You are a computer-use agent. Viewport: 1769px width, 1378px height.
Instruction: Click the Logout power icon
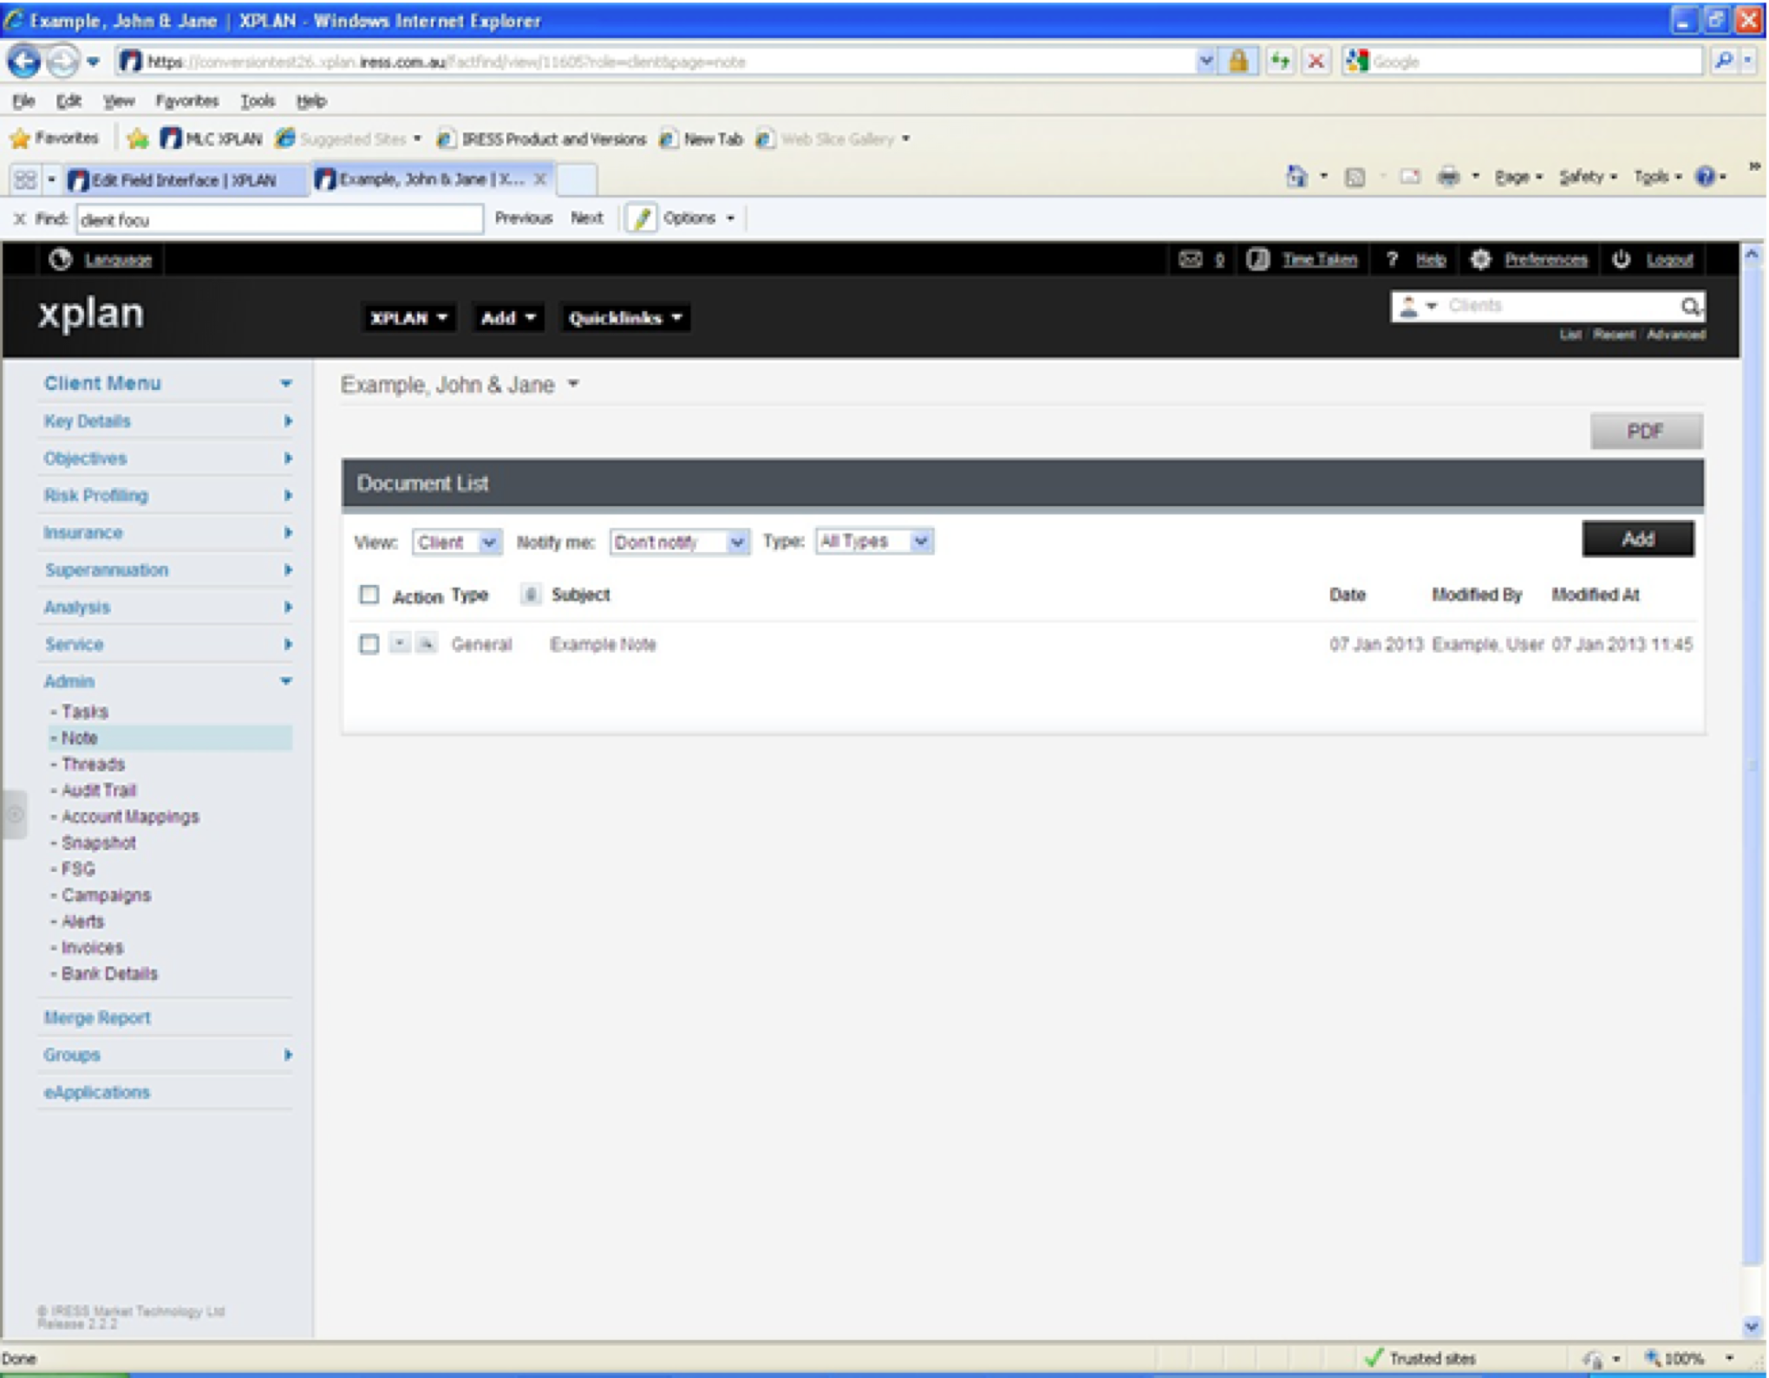pos(1621,259)
